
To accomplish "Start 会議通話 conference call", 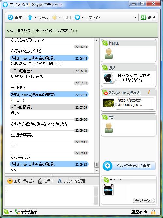I will click(x=26, y=212).
